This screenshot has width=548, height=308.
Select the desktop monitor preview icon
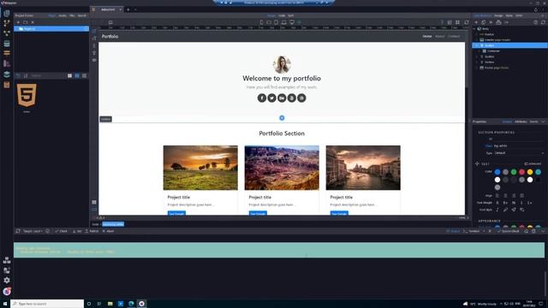pyautogui.click(x=291, y=22)
